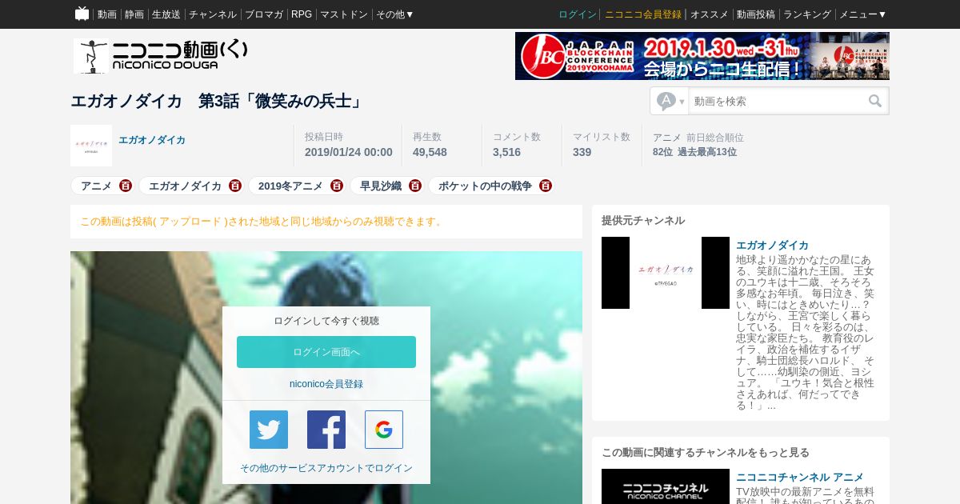Open RPG in top navigation

(x=302, y=14)
